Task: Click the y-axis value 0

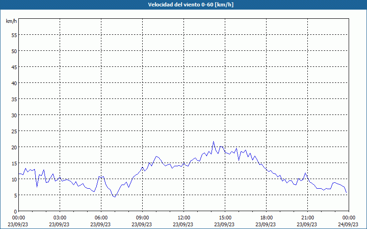Action: (16, 212)
